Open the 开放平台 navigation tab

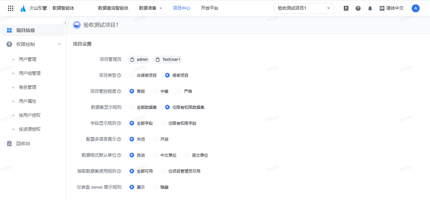point(209,8)
